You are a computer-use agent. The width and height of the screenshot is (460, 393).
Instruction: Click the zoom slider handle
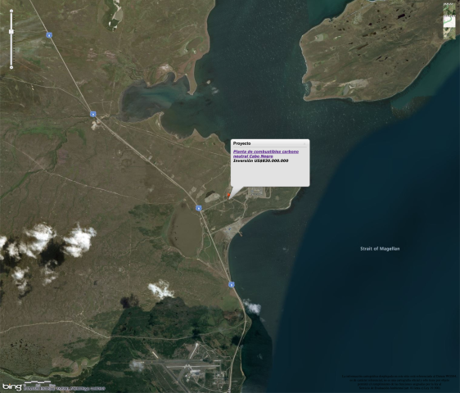point(11,31)
